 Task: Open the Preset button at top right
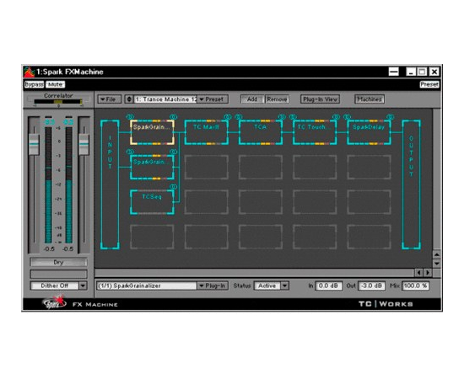coord(429,84)
